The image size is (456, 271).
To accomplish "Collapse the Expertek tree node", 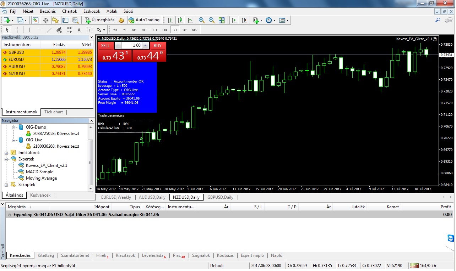I will pyautogui.click(x=6, y=159).
